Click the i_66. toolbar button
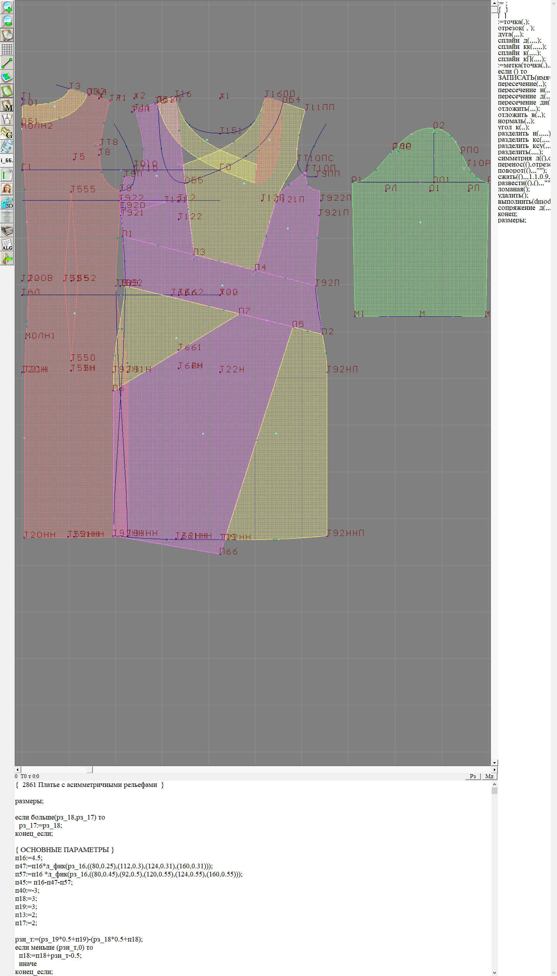 (x=7, y=160)
